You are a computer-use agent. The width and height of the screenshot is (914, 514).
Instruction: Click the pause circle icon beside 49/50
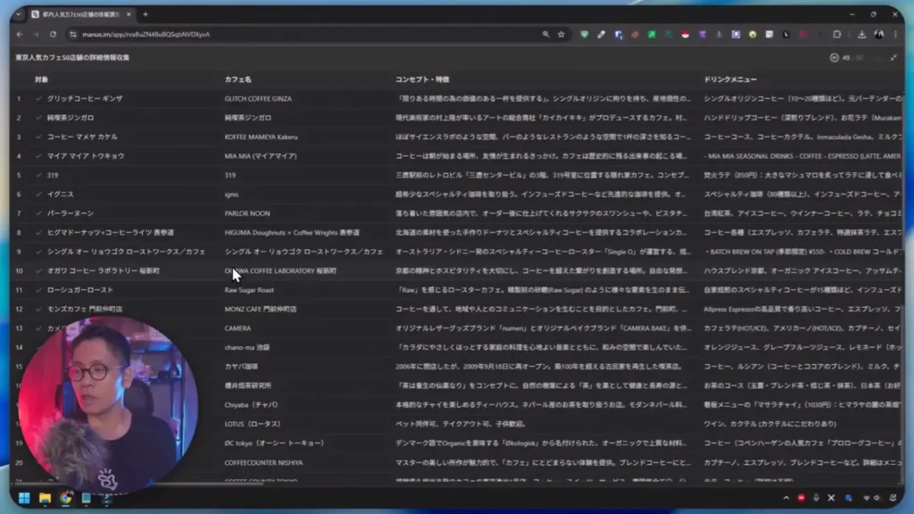pos(835,58)
